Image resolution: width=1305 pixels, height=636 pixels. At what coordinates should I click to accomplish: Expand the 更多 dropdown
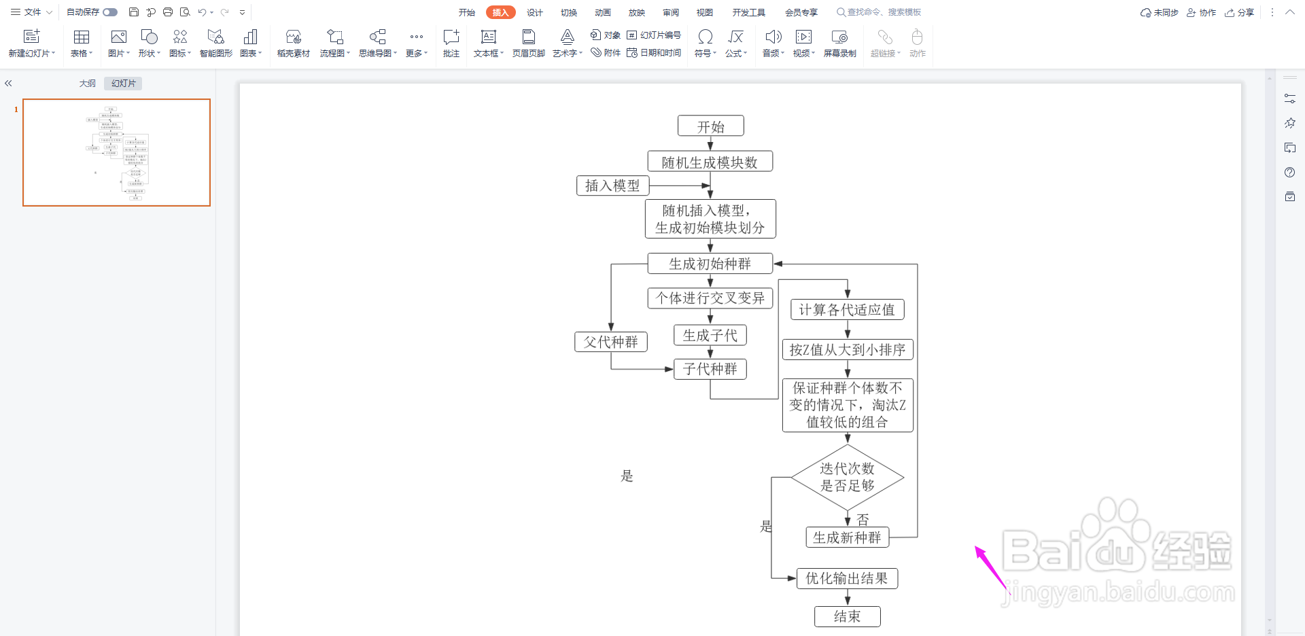pyautogui.click(x=417, y=43)
